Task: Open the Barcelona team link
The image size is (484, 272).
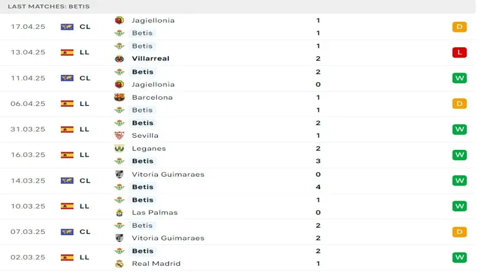Action: 152,97
